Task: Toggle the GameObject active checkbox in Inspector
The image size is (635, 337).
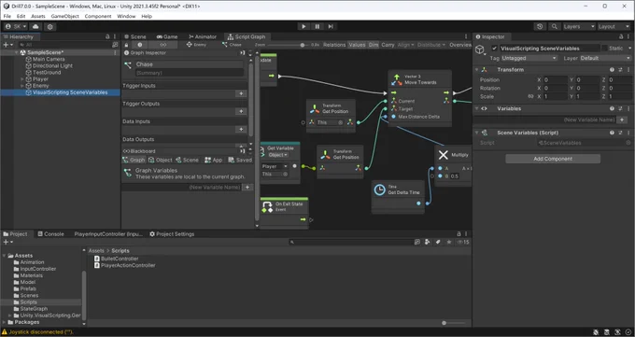Action: point(494,49)
